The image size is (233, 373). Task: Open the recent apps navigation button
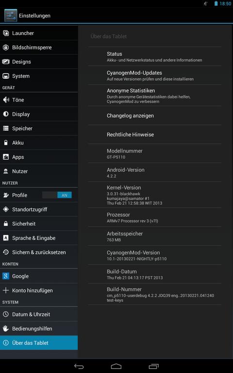153,366
